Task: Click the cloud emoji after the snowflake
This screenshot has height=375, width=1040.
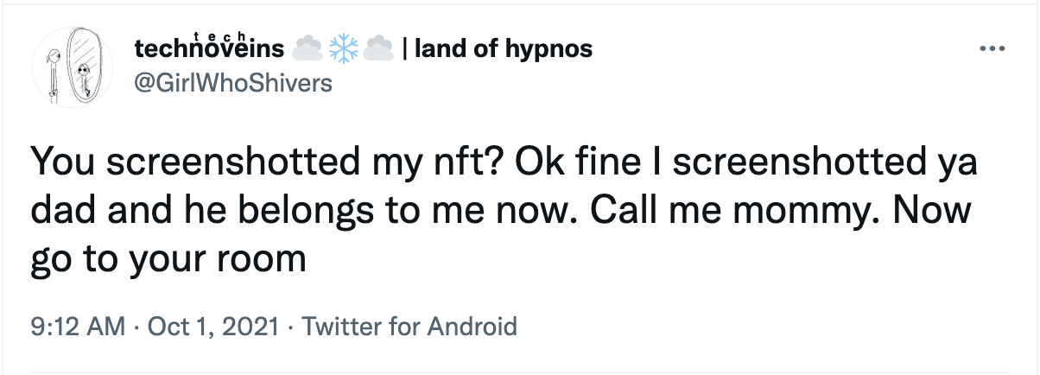Action: (x=379, y=49)
